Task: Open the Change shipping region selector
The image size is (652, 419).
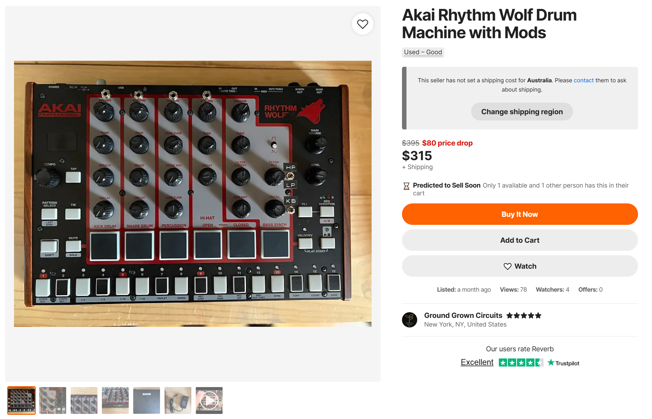Action: coord(521,112)
